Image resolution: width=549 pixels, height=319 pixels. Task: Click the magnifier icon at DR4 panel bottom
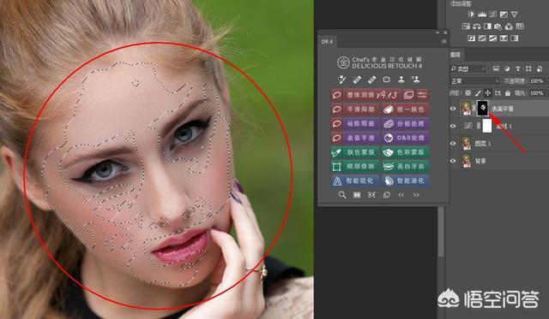(342, 195)
